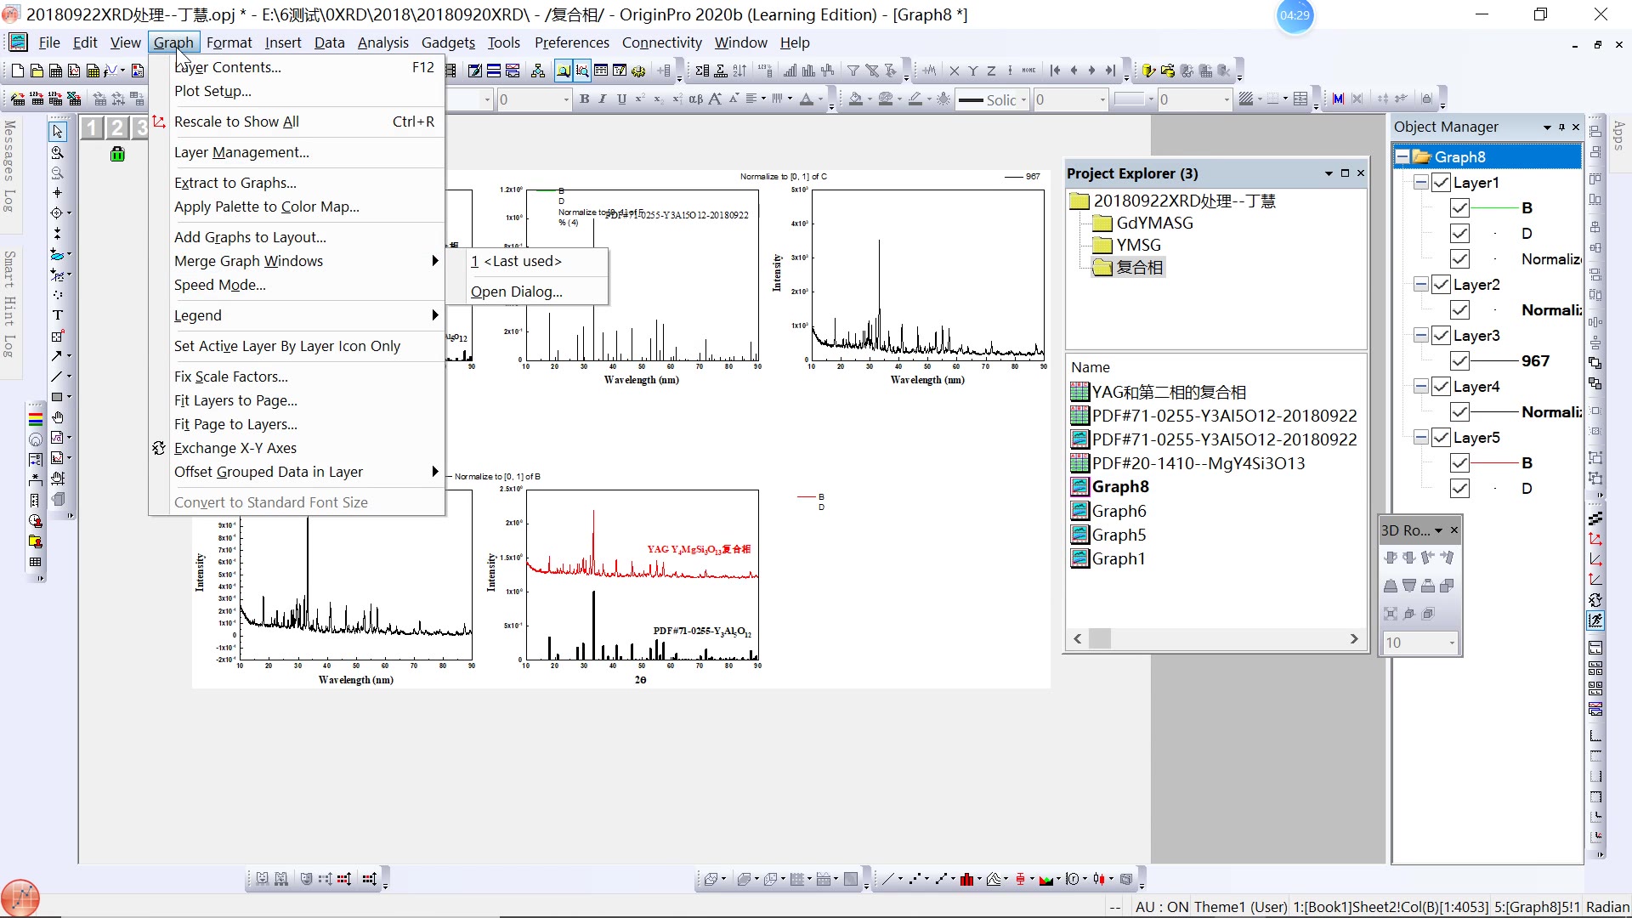Open the line style Solid dropdown
This screenshot has width=1632, height=918.
coord(1023,100)
